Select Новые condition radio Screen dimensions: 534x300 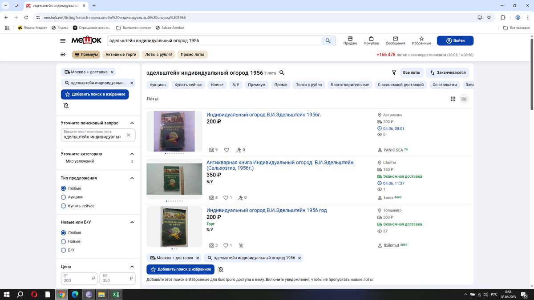pyautogui.click(x=63, y=241)
